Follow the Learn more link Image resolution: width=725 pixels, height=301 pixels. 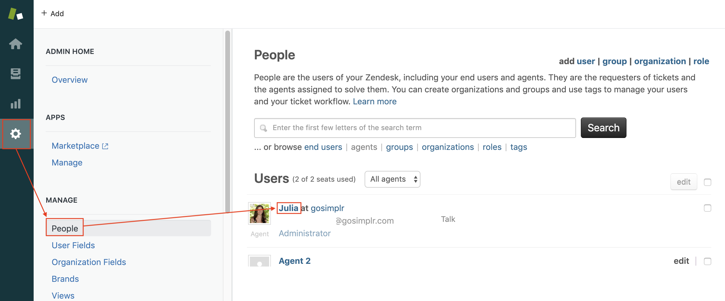tap(375, 101)
